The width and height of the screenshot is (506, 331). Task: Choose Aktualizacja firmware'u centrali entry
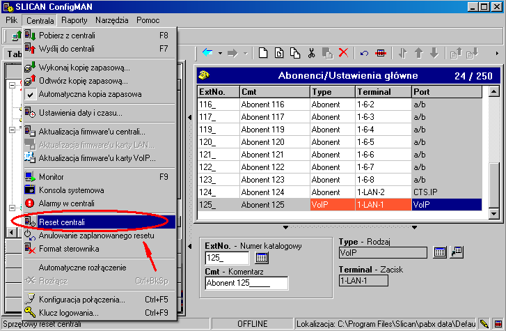[100, 132]
